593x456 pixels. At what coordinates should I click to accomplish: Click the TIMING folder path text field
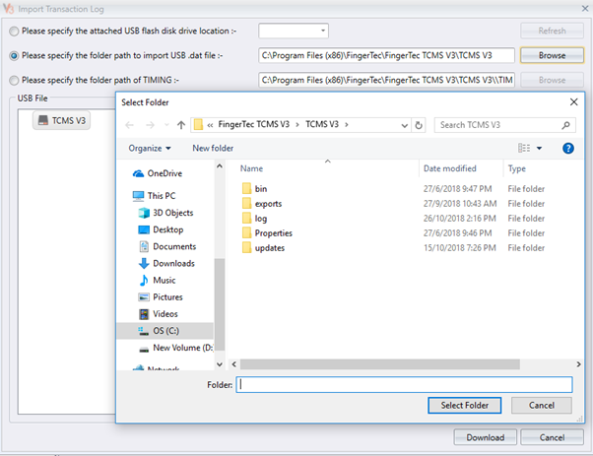click(386, 80)
